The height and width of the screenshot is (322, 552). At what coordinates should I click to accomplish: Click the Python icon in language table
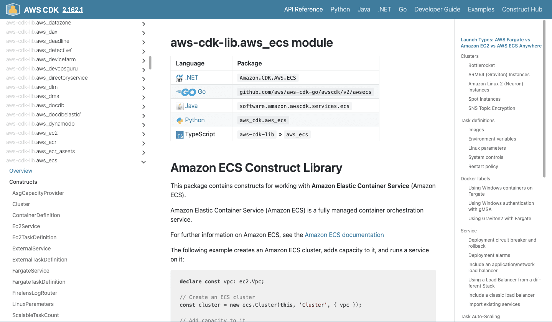pos(180,120)
